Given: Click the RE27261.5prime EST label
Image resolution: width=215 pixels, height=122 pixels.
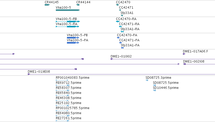Looking at the screenshot, I should point(68,118).
